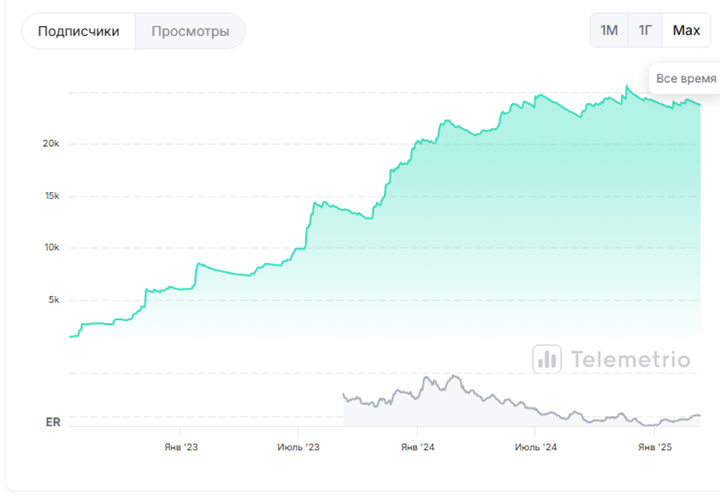The image size is (720, 496).
Task: Select the 1Г time range
Action: (645, 30)
